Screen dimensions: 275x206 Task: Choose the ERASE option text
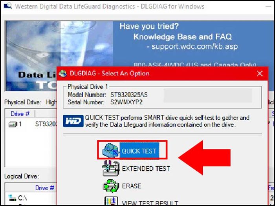pyautogui.click(x=132, y=186)
